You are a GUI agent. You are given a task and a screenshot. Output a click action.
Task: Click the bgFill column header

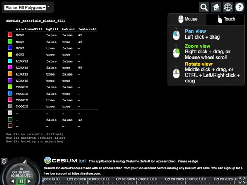point(52,29)
